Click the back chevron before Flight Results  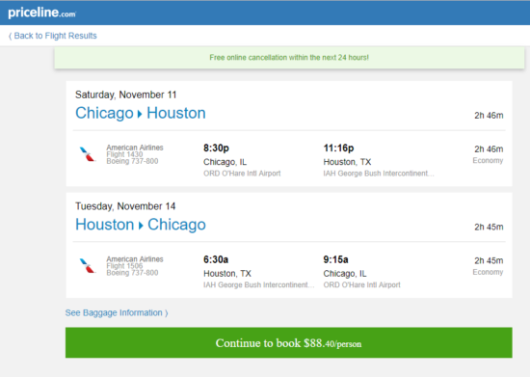click(11, 36)
